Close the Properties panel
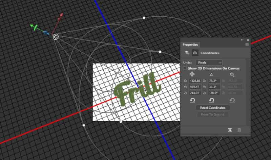271x160 pixels. click(x=248, y=40)
